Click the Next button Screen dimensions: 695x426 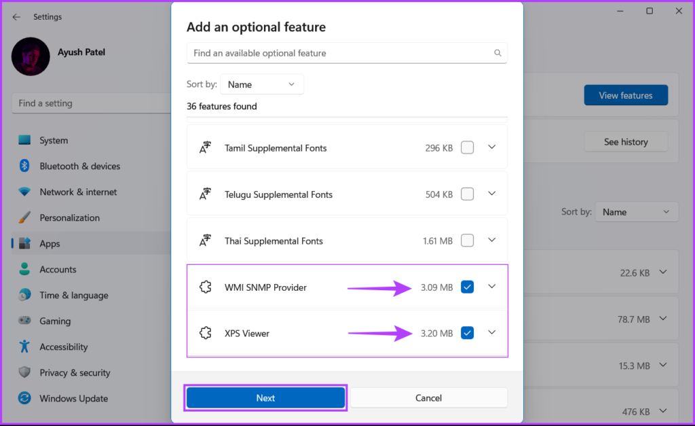(265, 398)
